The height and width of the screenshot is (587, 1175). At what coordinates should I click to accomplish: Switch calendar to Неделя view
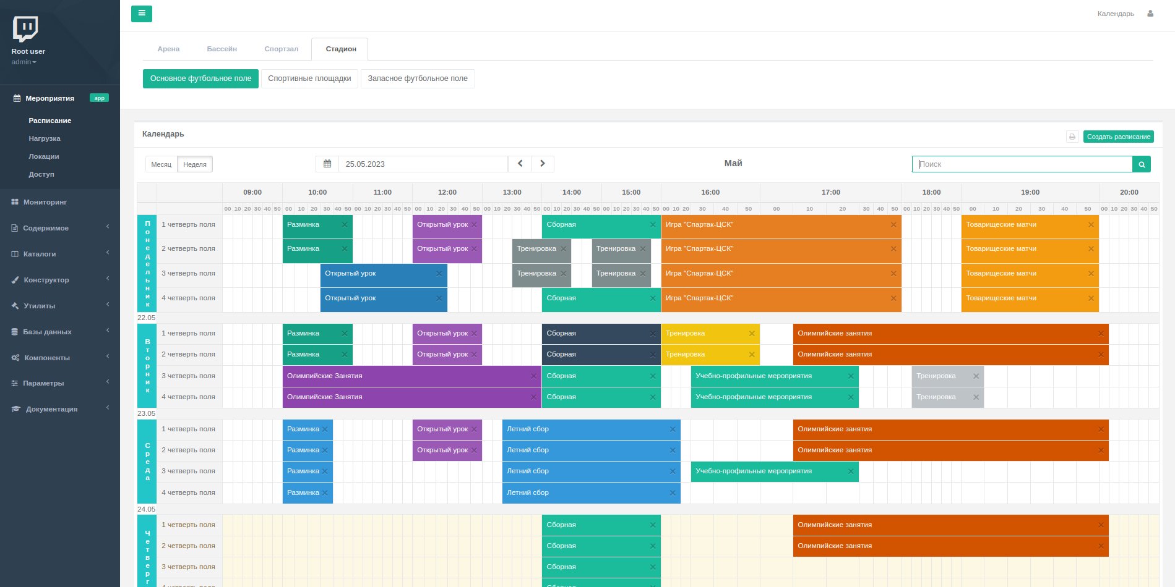click(x=195, y=164)
